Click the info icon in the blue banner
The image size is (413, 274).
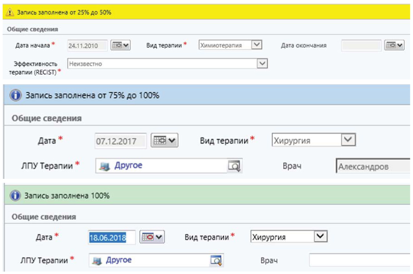tap(16, 96)
